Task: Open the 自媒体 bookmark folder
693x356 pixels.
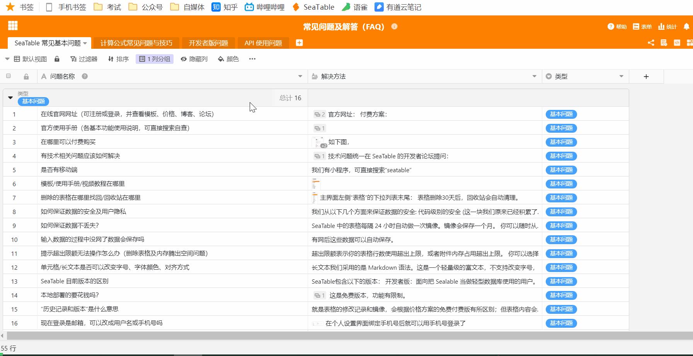Action: (x=187, y=7)
